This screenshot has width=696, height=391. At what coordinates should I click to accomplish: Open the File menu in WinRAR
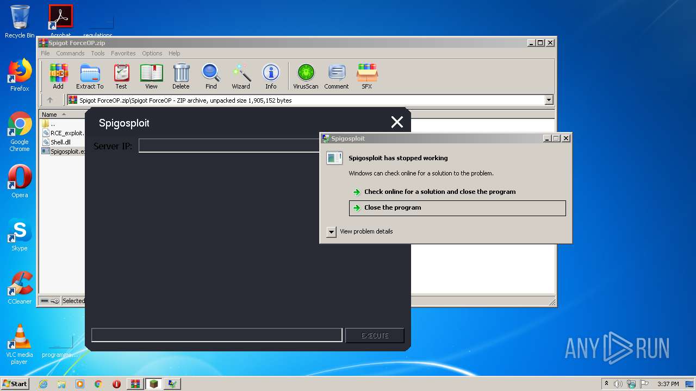[45, 53]
